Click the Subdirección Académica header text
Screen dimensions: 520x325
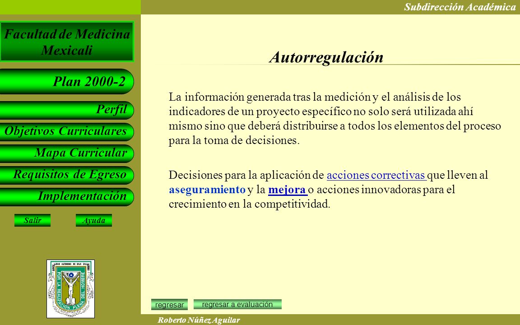point(460,7)
